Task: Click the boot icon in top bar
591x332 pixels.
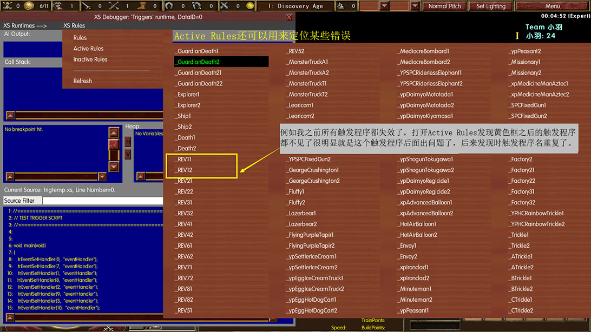Action: click(141, 5)
